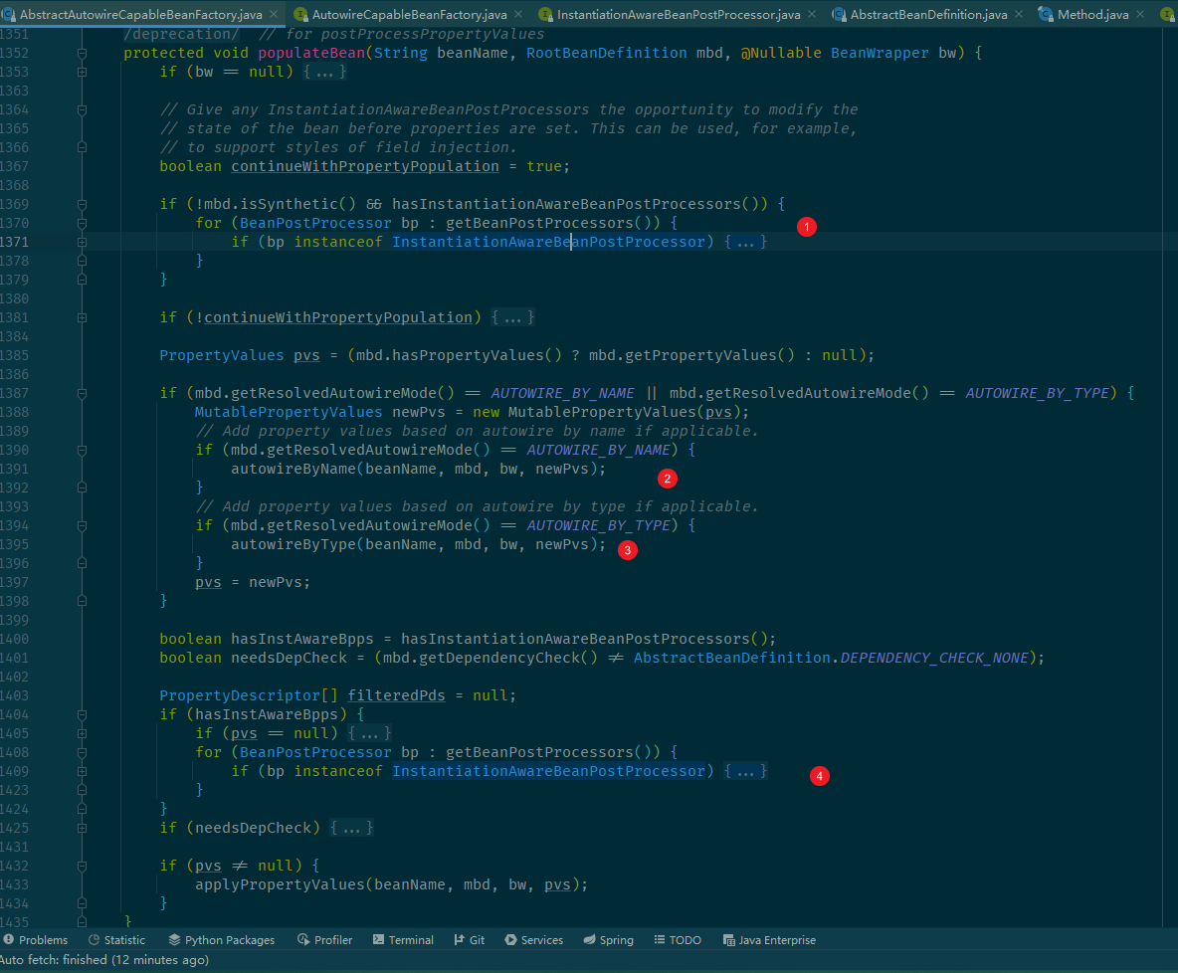The image size is (1178, 973).
Task: Show the Profiler tool window icon
Action: point(303,940)
